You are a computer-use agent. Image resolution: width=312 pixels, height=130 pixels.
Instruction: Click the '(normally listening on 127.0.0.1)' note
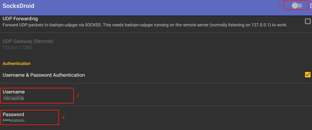(240, 25)
